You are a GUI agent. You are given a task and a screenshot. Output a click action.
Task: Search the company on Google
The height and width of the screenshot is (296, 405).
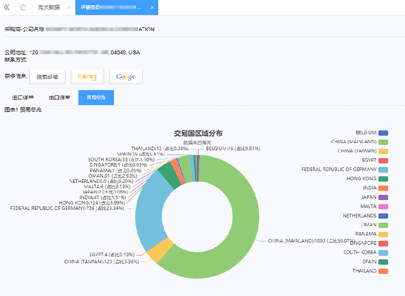click(x=126, y=77)
